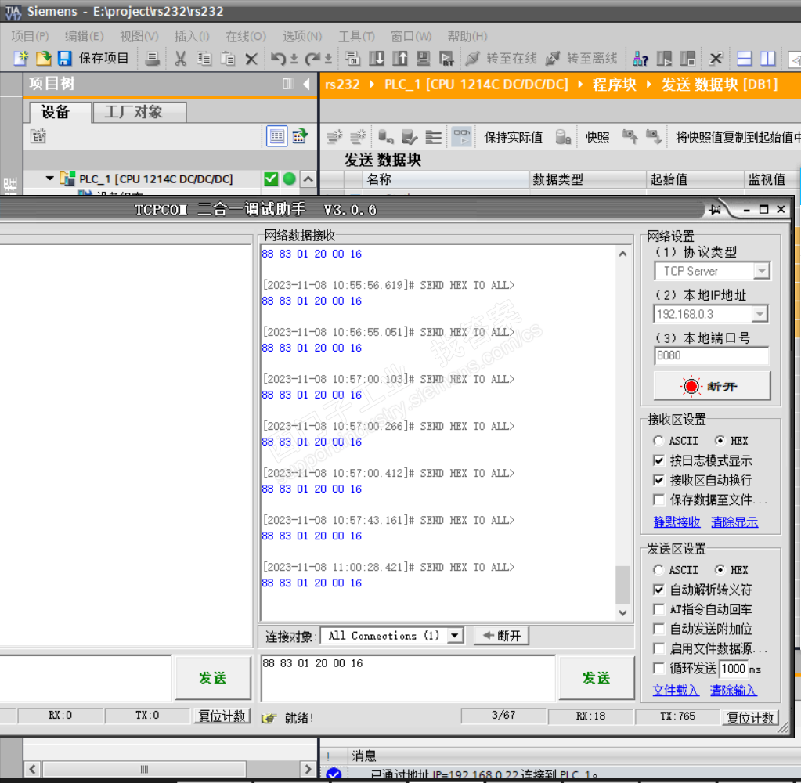Screen dimensions: 801x783
Task: Collapse the 项目树 panel arrow
Action: tap(306, 84)
